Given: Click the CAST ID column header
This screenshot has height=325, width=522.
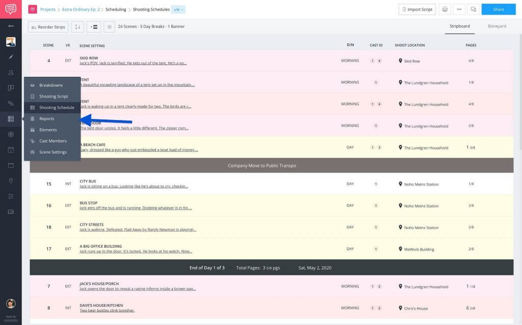Looking at the screenshot, I should (376, 45).
